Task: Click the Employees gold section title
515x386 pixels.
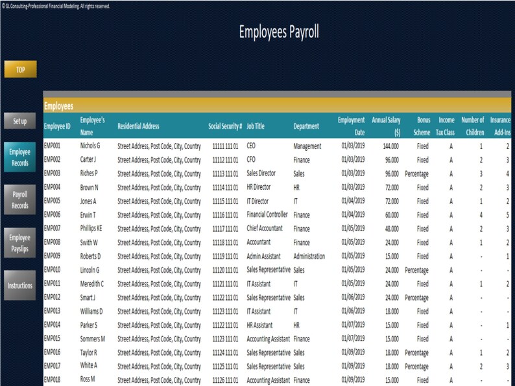Action: 59,106
